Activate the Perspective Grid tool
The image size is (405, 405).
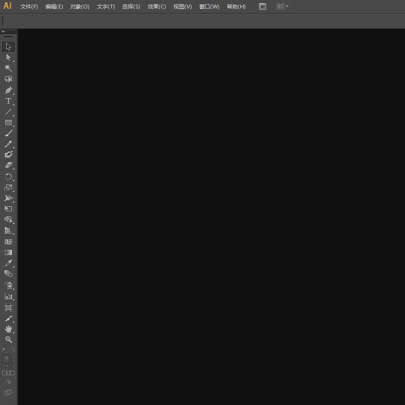pyautogui.click(x=8, y=230)
